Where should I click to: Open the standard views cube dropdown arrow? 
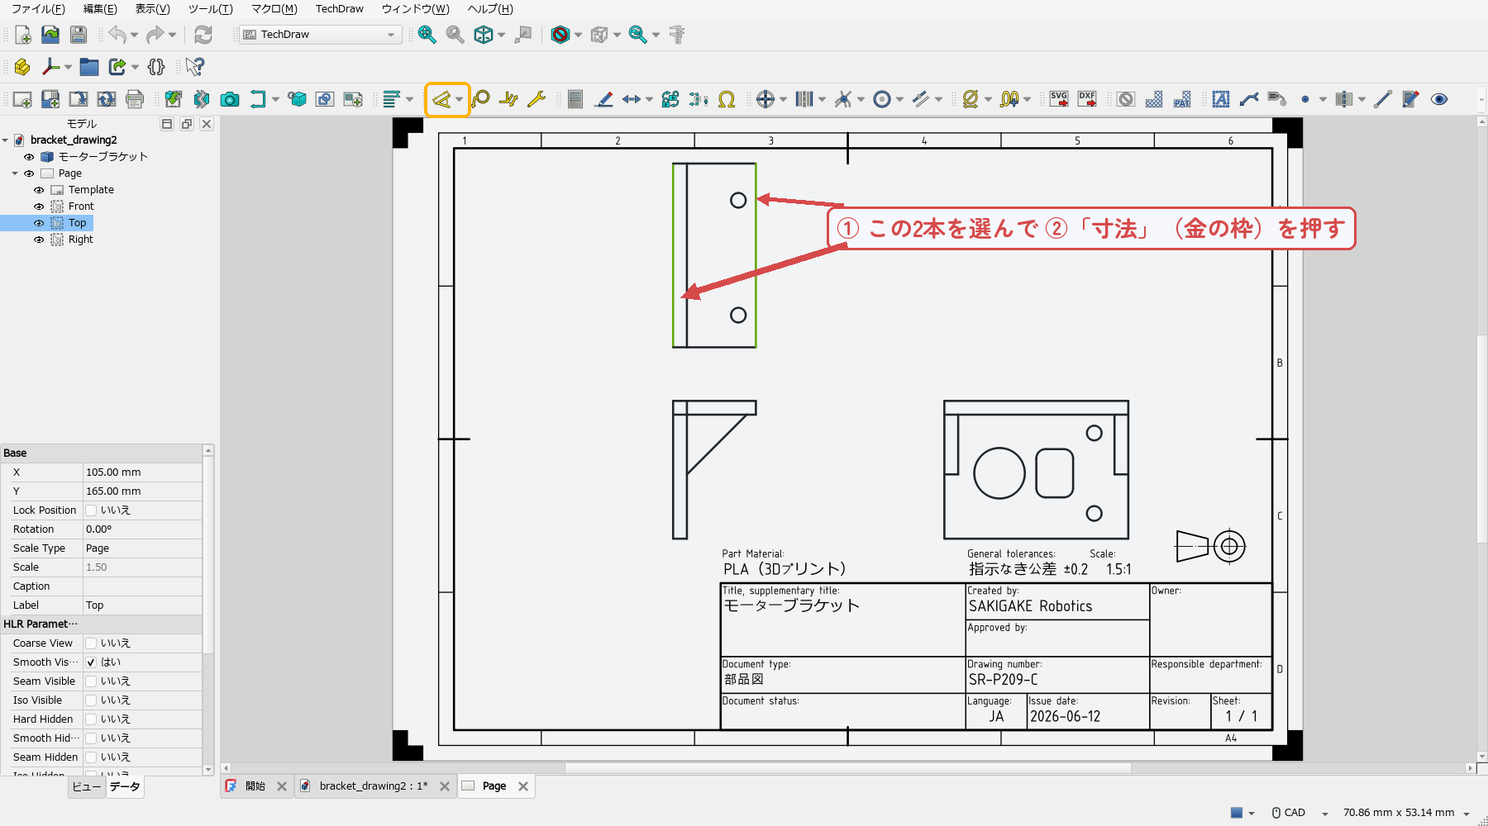pos(501,35)
